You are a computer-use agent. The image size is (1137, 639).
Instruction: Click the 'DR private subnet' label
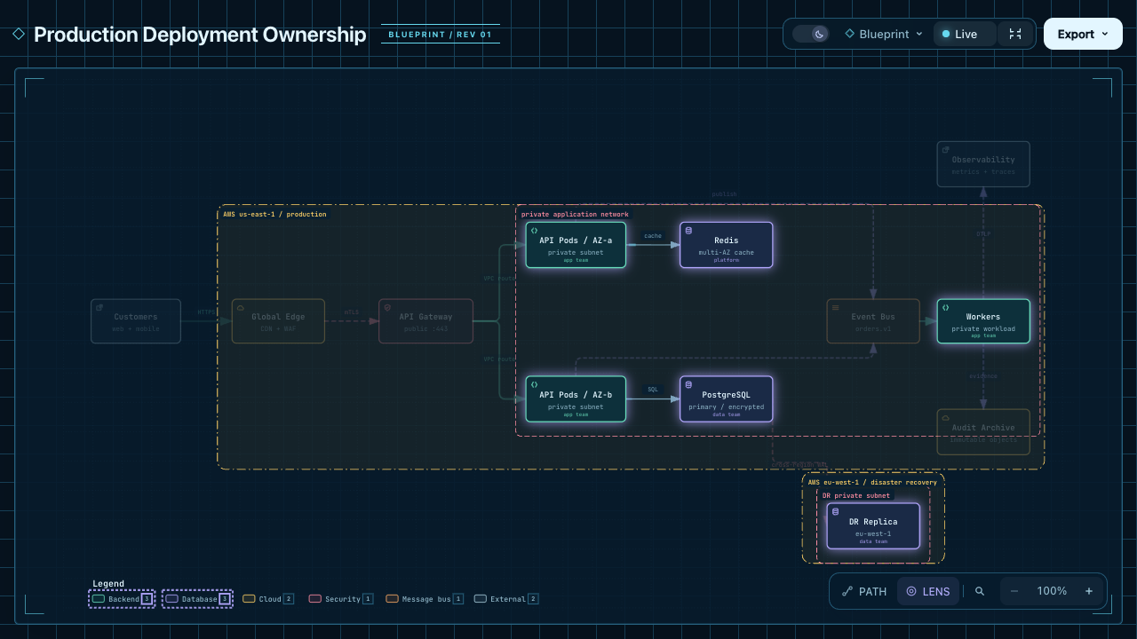coord(856,496)
